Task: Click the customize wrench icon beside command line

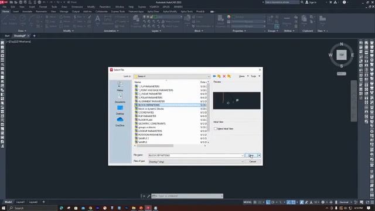Action: (x=148, y=196)
